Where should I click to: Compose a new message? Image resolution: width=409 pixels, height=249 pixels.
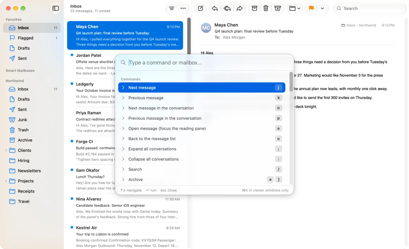click(200, 8)
